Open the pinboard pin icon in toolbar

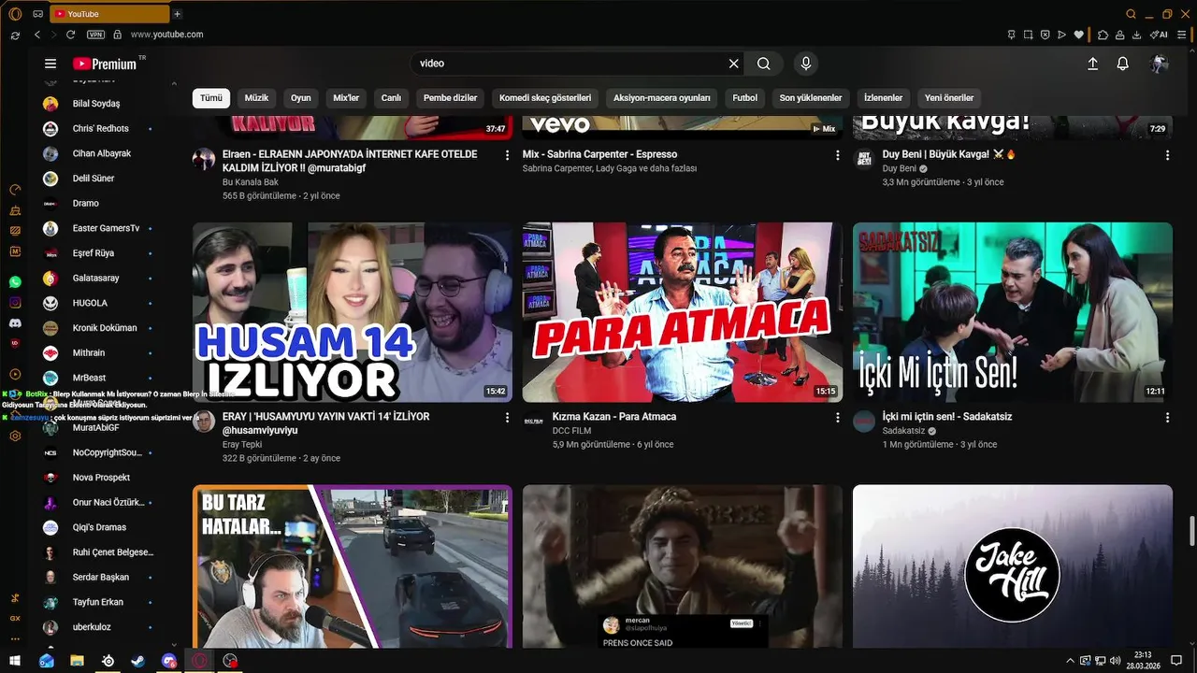point(1011,35)
